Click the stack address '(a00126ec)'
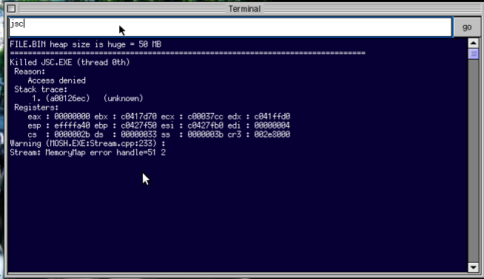Image resolution: width=484 pixels, height=279 pixels. pyautogui.click(x=67, y=99)
